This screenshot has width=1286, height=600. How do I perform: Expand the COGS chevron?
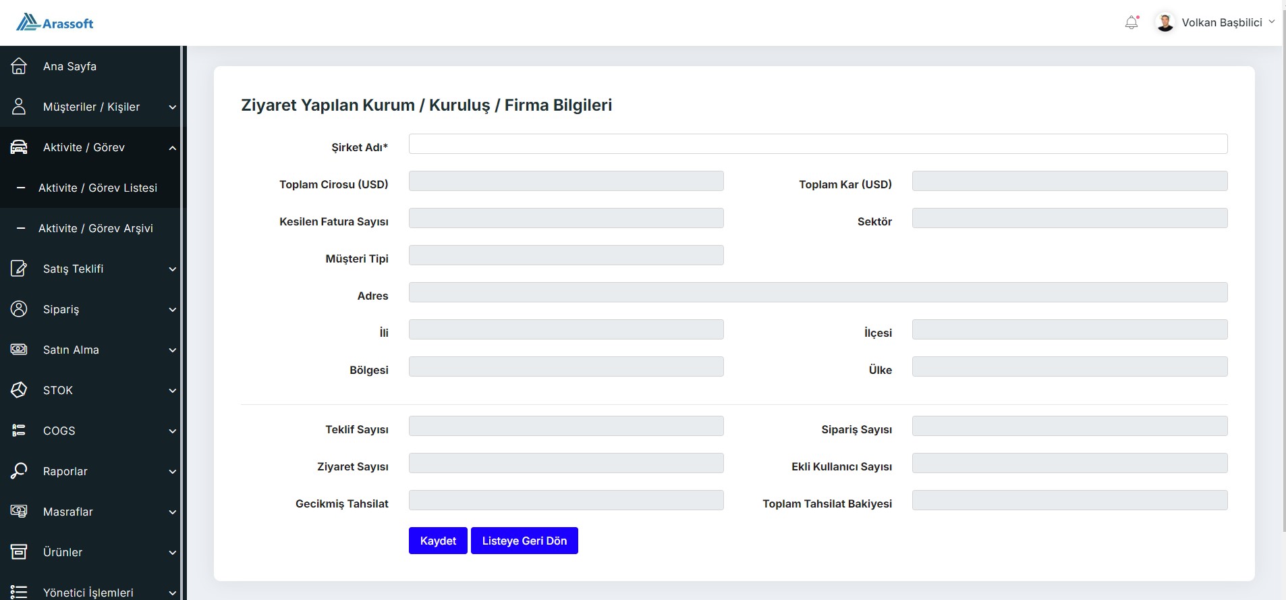172,431
